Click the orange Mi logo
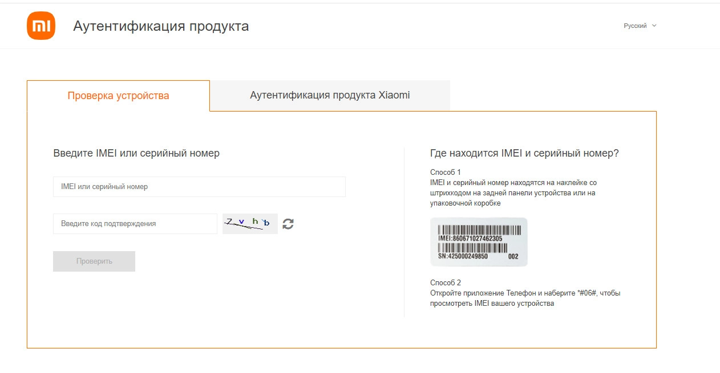The height and width of the screenshot is (373, 720). (41, 26)
